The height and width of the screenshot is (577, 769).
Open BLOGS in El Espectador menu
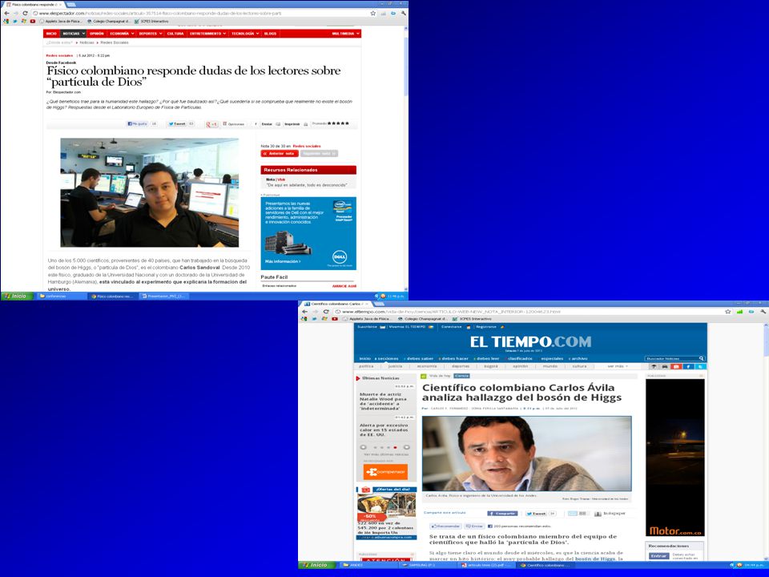pyautogui.click(x=270, y=34)
